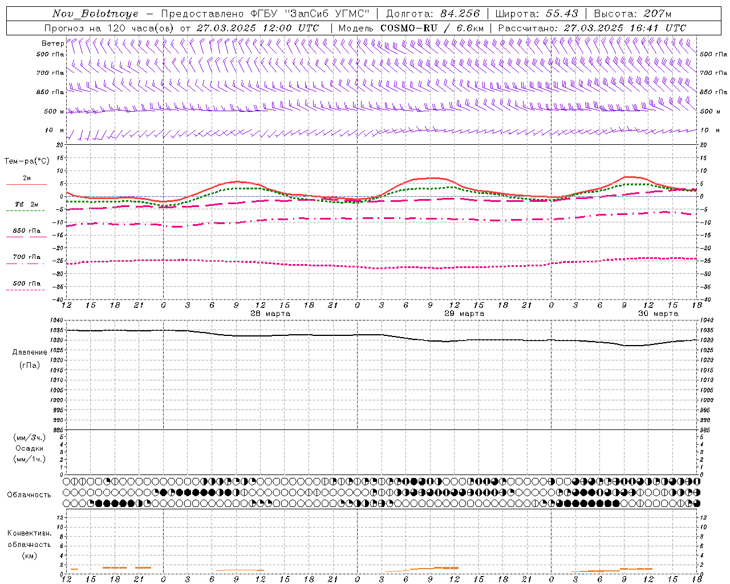Click the red '2м' legend line sample
The width and height of the screenshot is (730, 584).
coord(26,184)
